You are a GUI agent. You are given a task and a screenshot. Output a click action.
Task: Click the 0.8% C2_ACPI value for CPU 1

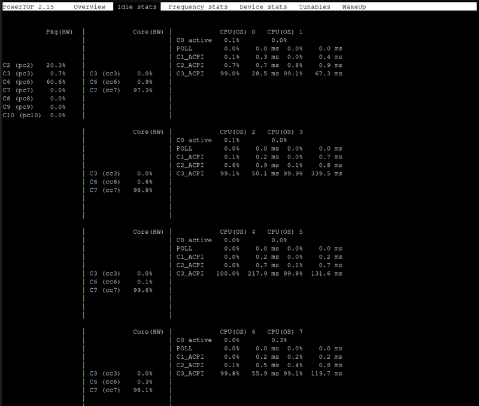[295, 65]
